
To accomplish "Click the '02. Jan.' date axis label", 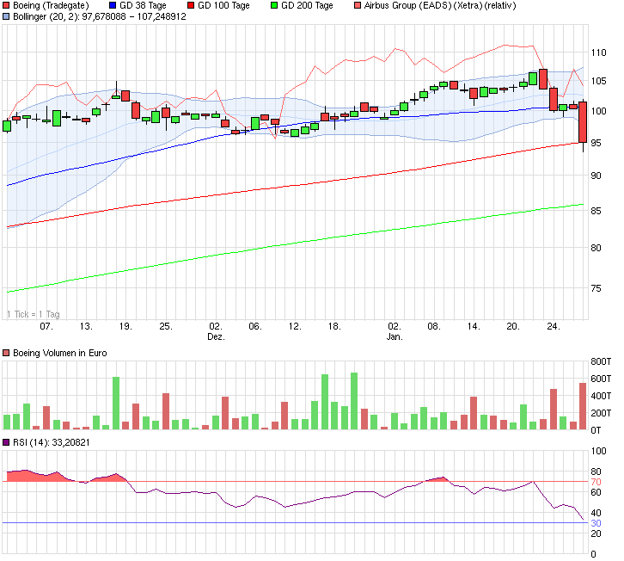I will tap(394, 331).
